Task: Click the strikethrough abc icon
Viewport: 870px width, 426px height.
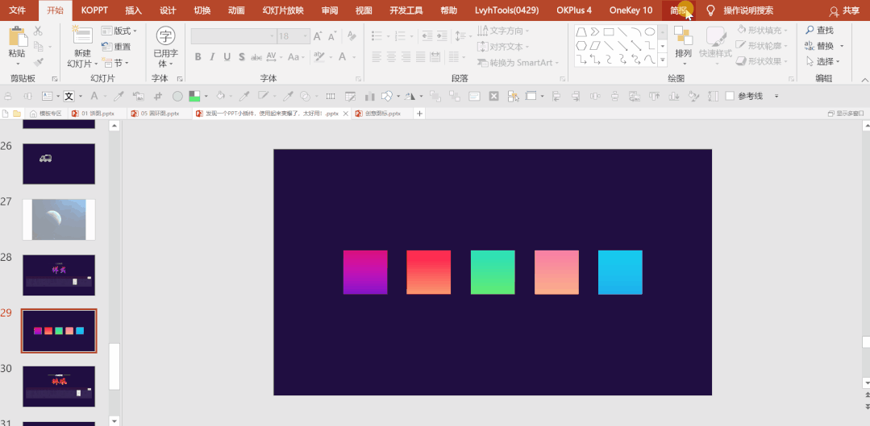Action: 256,56
